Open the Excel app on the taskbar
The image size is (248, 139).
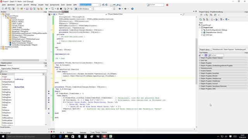click(111, 136)
